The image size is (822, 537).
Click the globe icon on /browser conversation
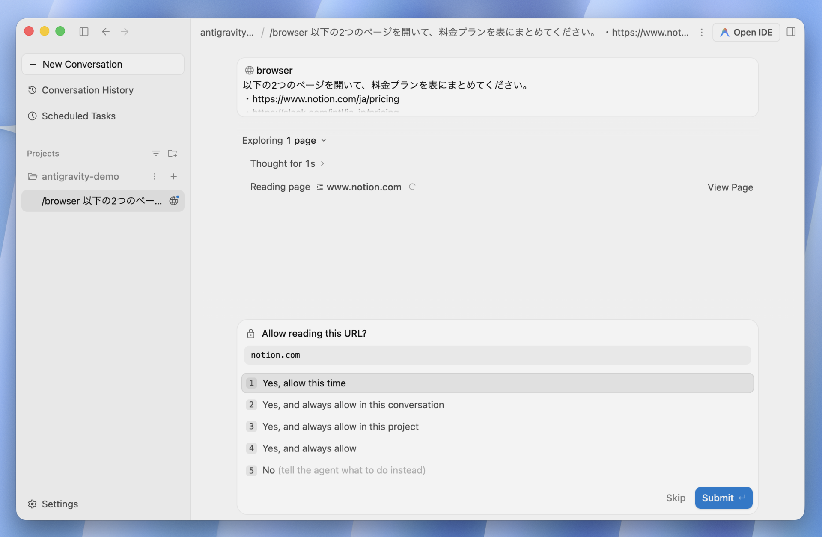click(174, 201)
